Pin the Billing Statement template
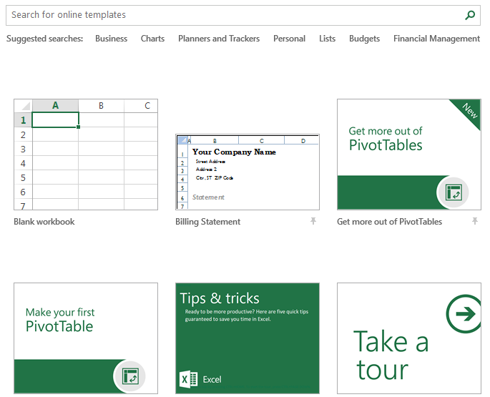 (313, 222)
